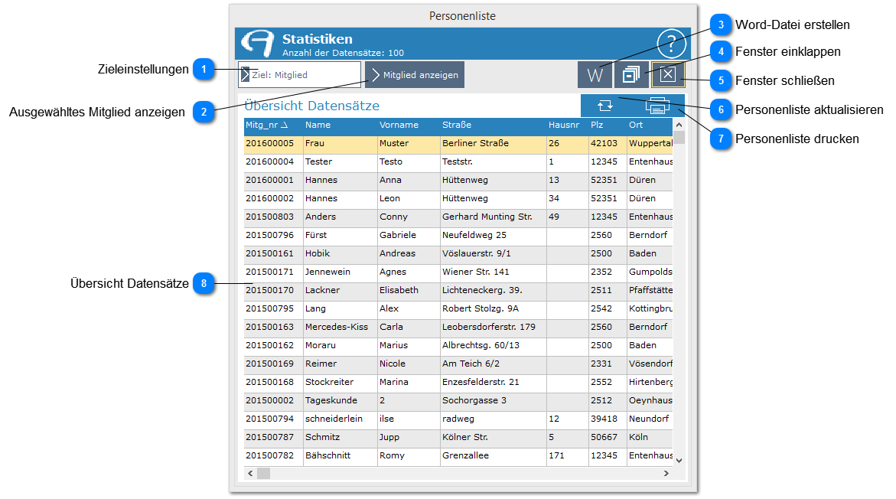The image size is (896, 499).
Task: Click the vertical scrollbar down arrow
Action: coord(679,460)
